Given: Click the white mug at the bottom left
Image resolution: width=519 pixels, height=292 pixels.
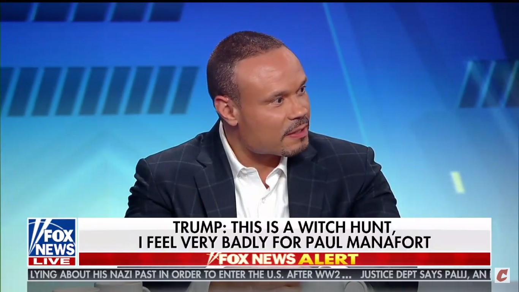Looking at the screenshot, I should pyautogui.click(x=122, y=287).
